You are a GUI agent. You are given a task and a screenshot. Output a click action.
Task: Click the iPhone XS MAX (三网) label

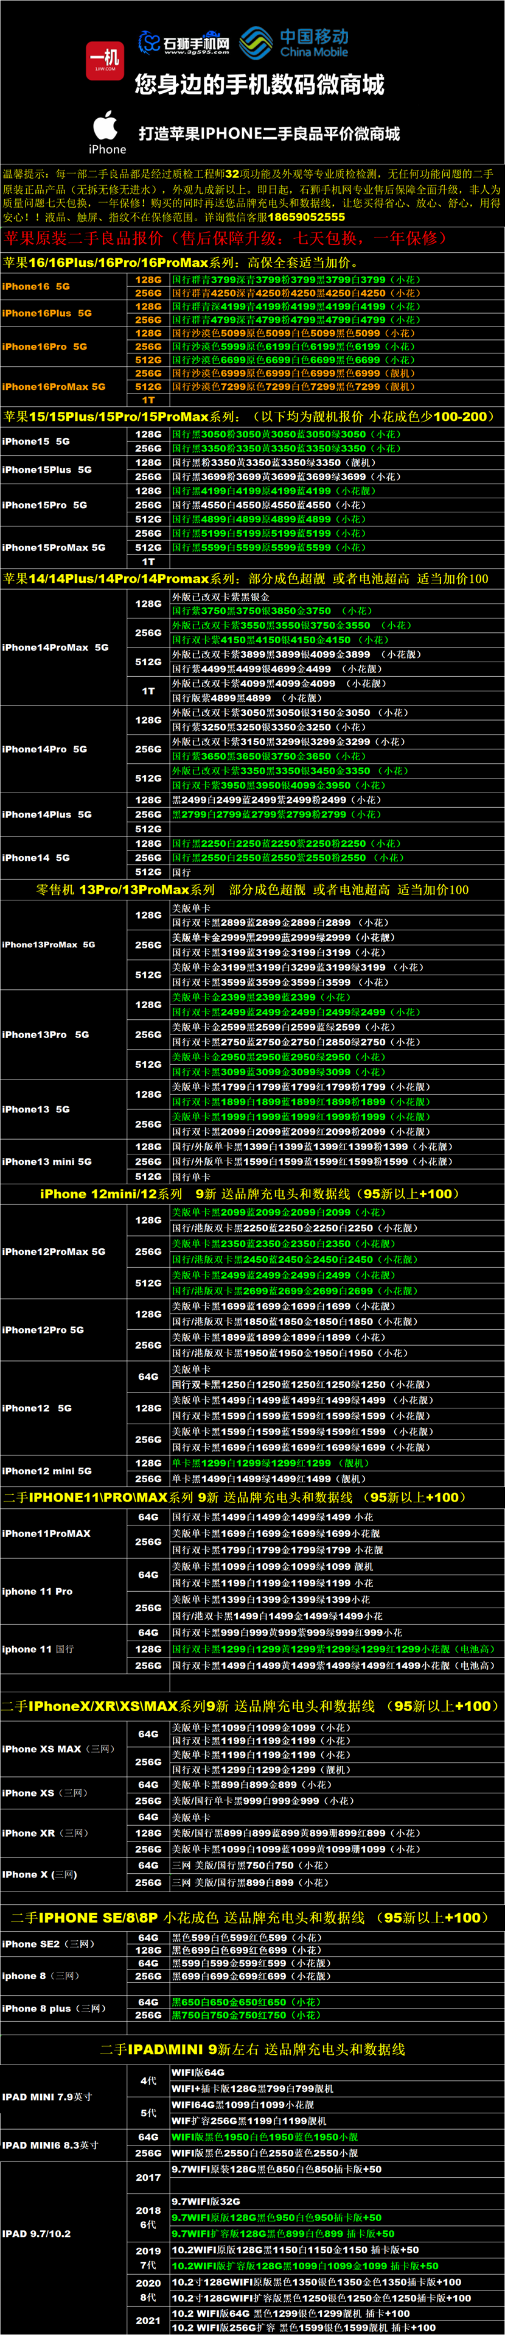click(x=58, y=1748)
